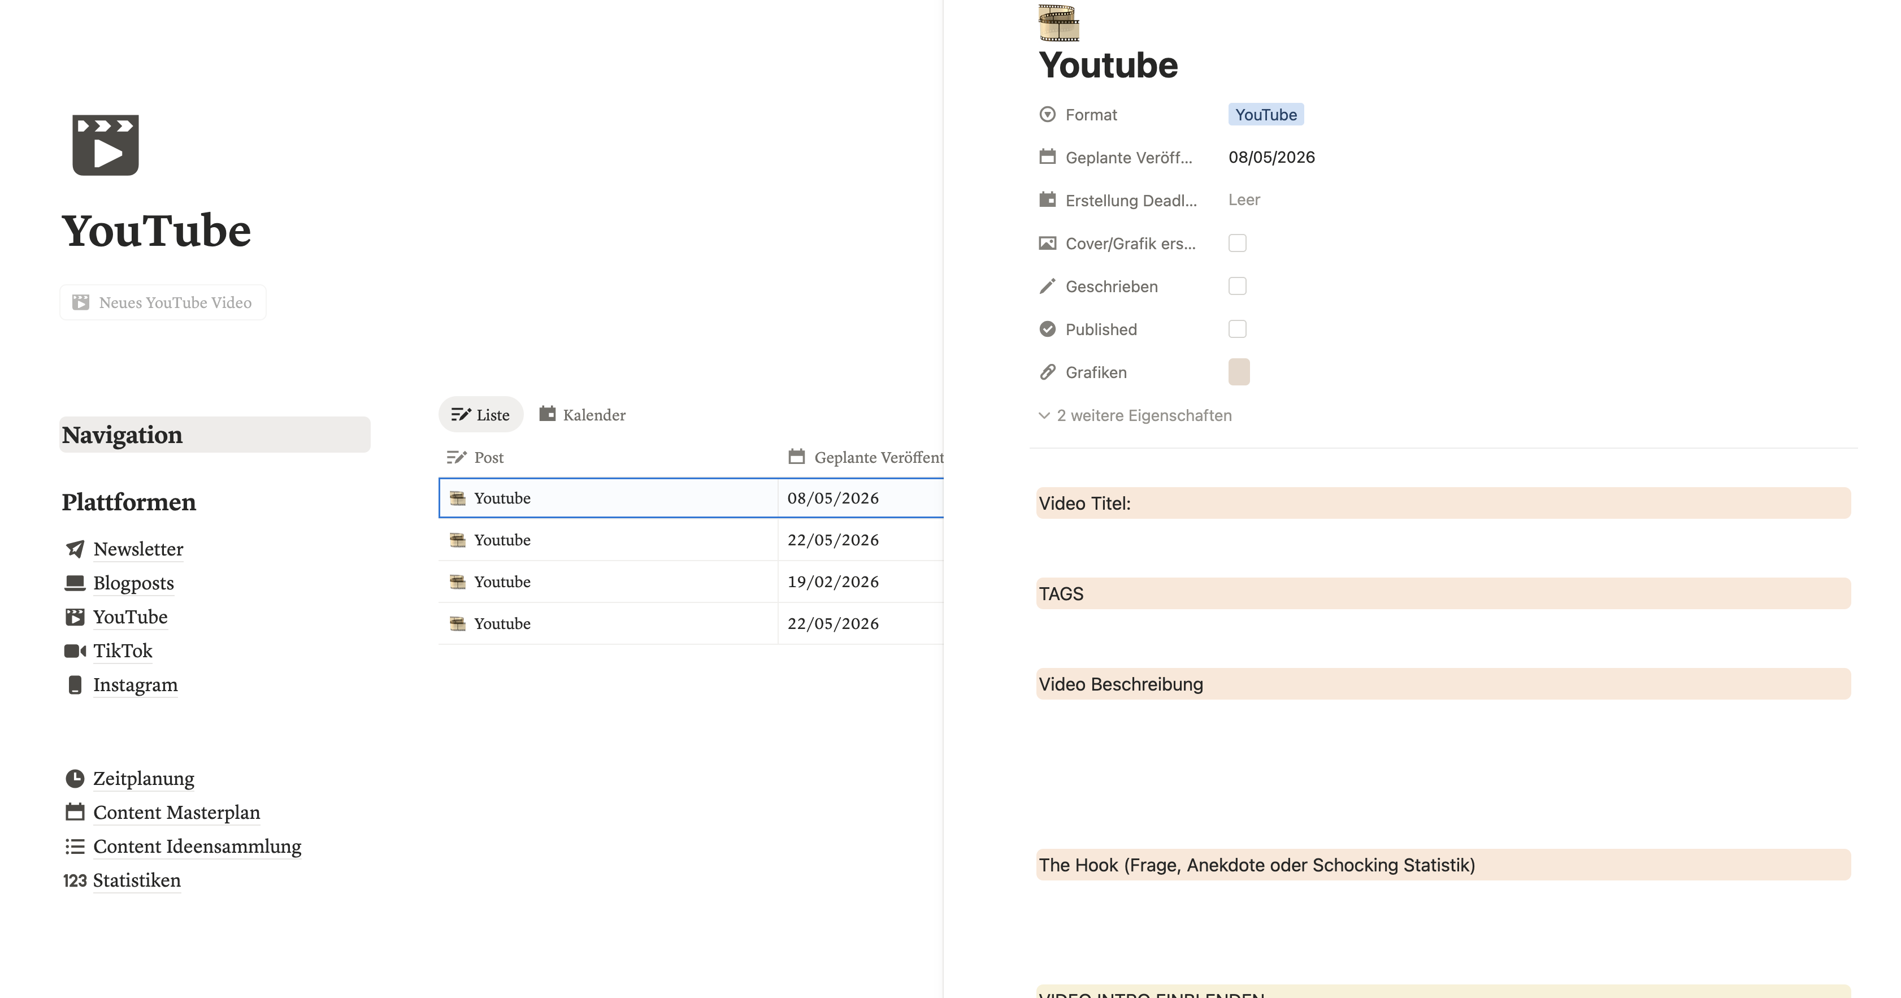Click the Video Titel: block

1443,504
